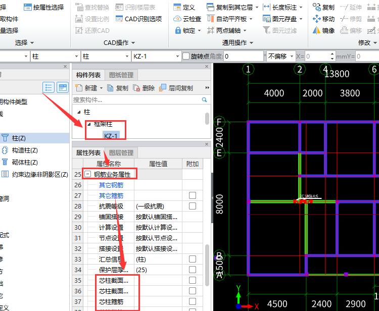The width and height of the screenshot is (379, 311).
Task: Select the 移动 move tool
Action: 323,19
